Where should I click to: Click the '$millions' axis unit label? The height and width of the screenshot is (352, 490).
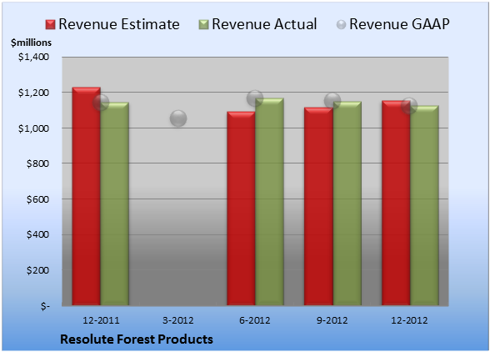[x=31, y=43]
